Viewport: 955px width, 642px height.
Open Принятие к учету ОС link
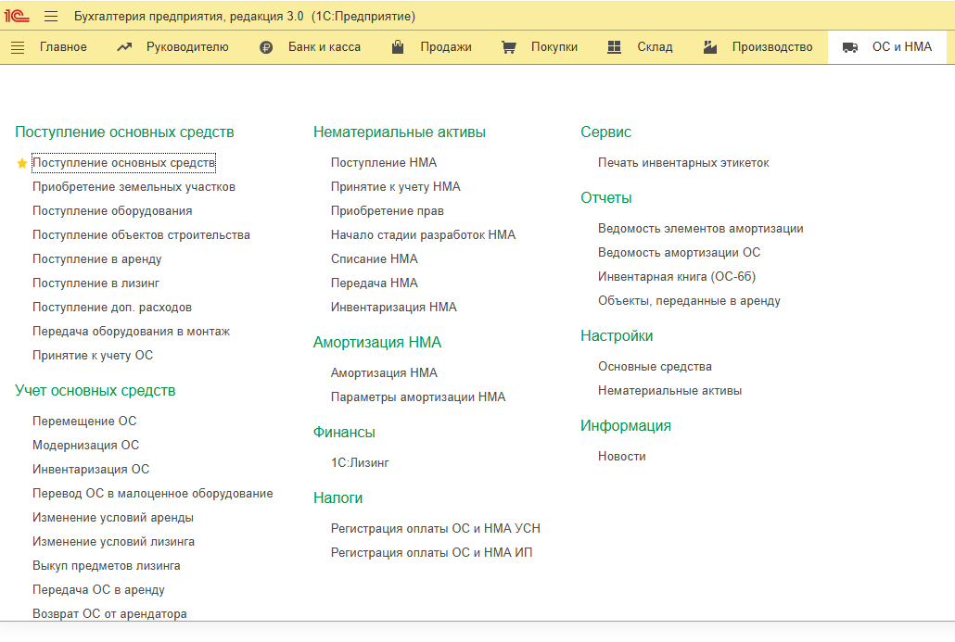(x=93, y=356)
